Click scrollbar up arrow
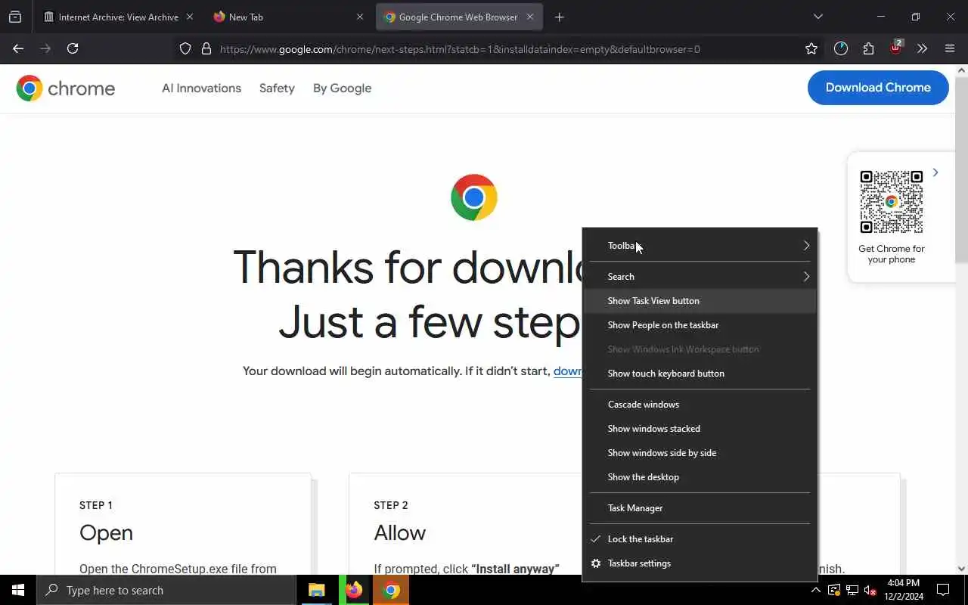Screen dimensions: 968x605 click(x=962, y=70)
